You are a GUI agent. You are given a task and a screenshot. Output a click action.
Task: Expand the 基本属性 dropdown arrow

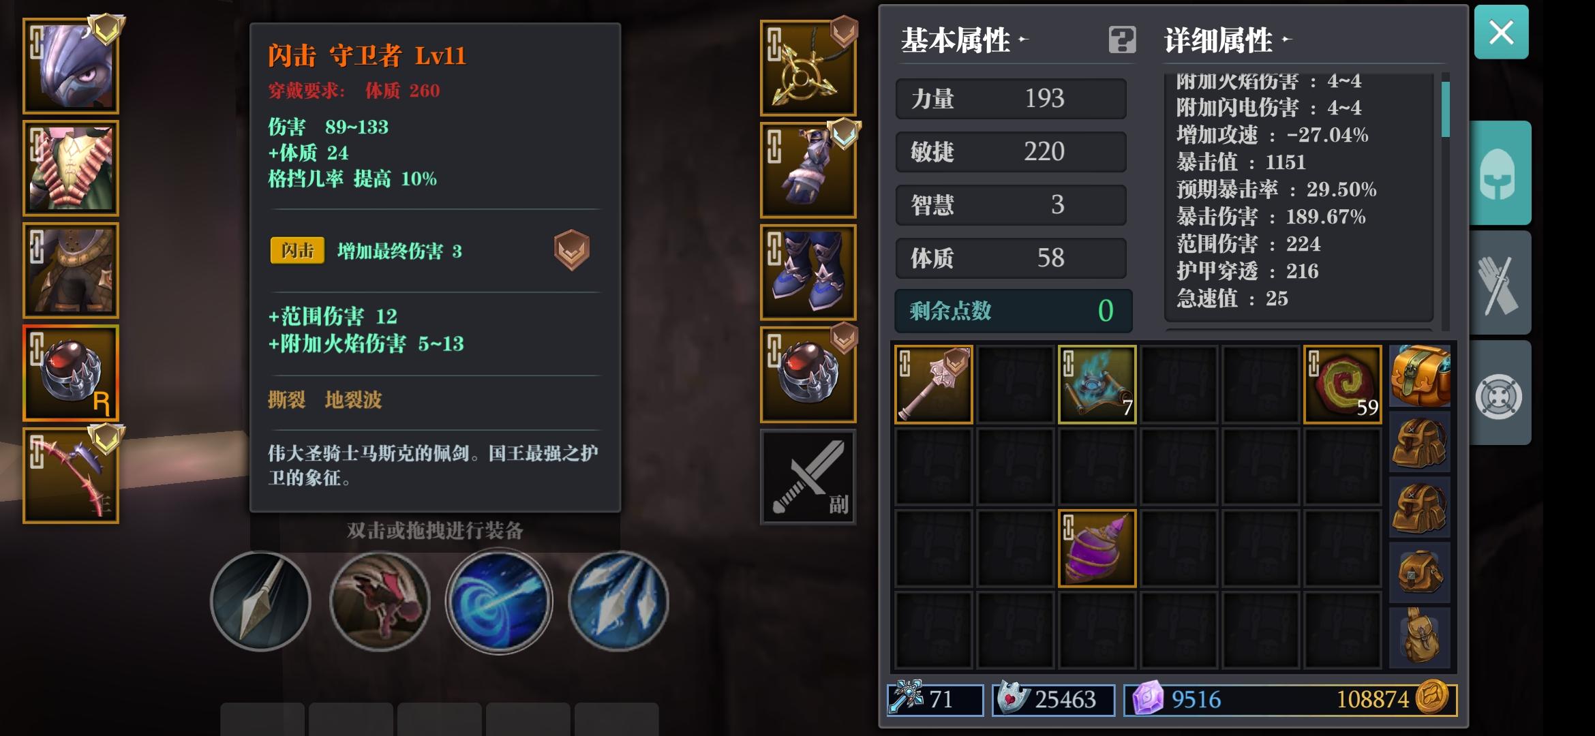[x=1022, y=40]
